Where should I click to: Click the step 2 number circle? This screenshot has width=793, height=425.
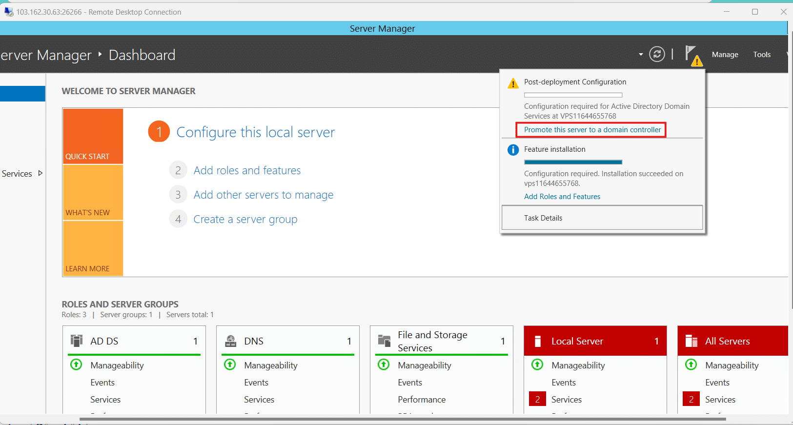click(178, 170)
